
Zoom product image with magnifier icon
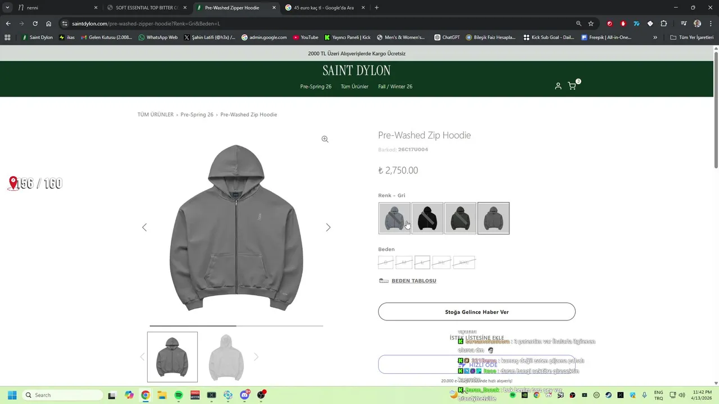325,139
